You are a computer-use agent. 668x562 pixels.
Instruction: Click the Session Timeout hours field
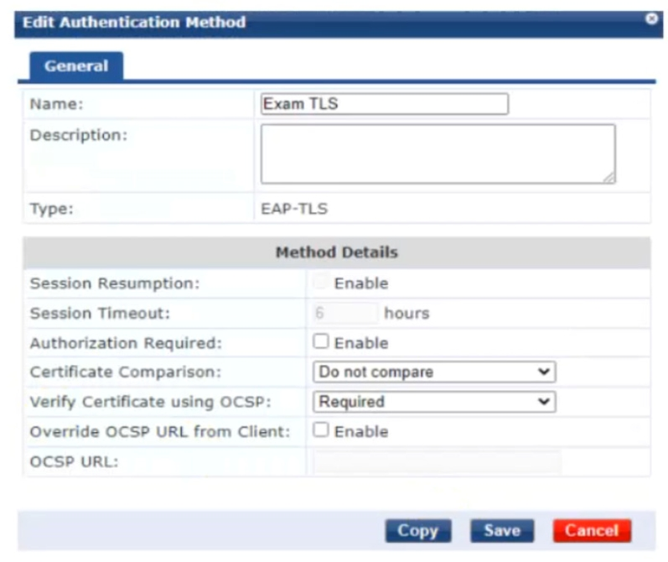(345, 313)
